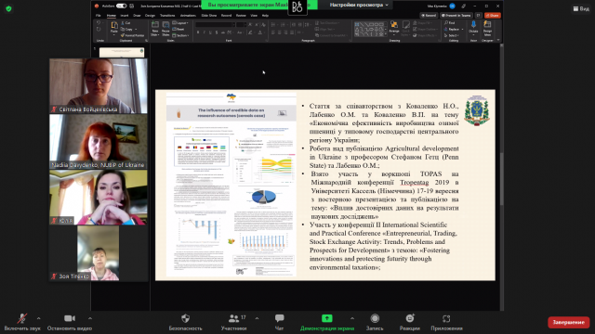This screenshot has width=595, height=334.
Task: Open the Приложения apps panel
Action: point(446,322)
